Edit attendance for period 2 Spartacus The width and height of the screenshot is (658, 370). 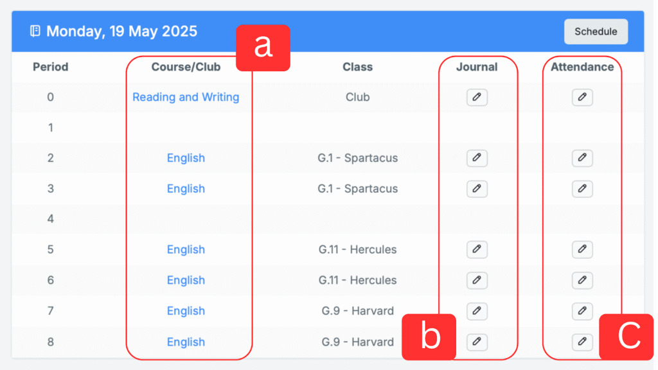tap(582, 158)
